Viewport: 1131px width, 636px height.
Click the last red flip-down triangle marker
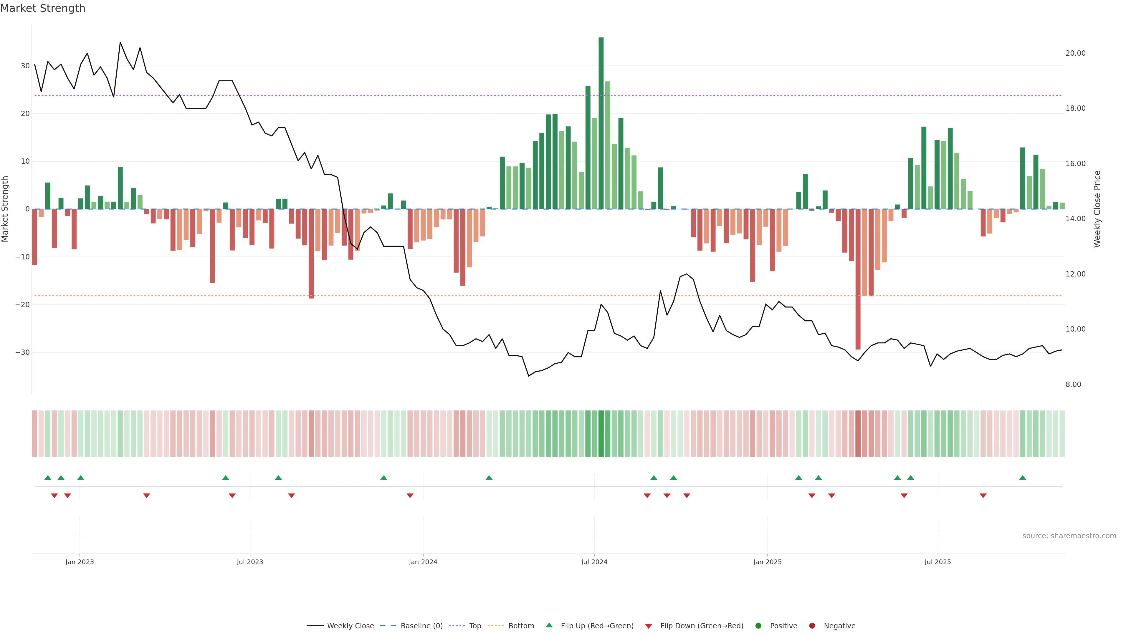(983, 496)
